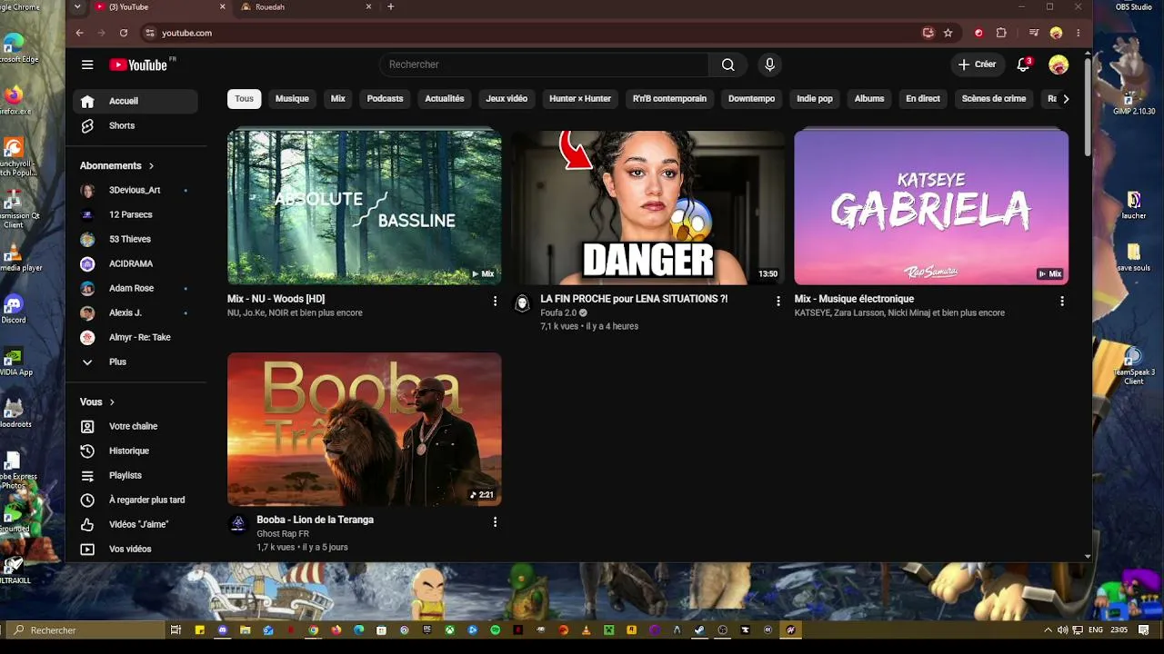Open options menu for Booba - Lion de la Teranga
The image size is (1164, 654).
[495, 522]
